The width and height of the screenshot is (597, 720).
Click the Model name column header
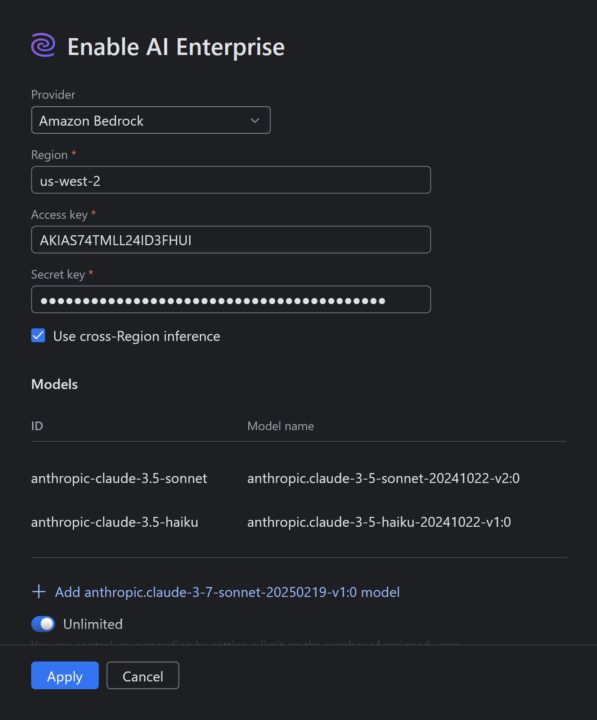click(x=280, y=426)
